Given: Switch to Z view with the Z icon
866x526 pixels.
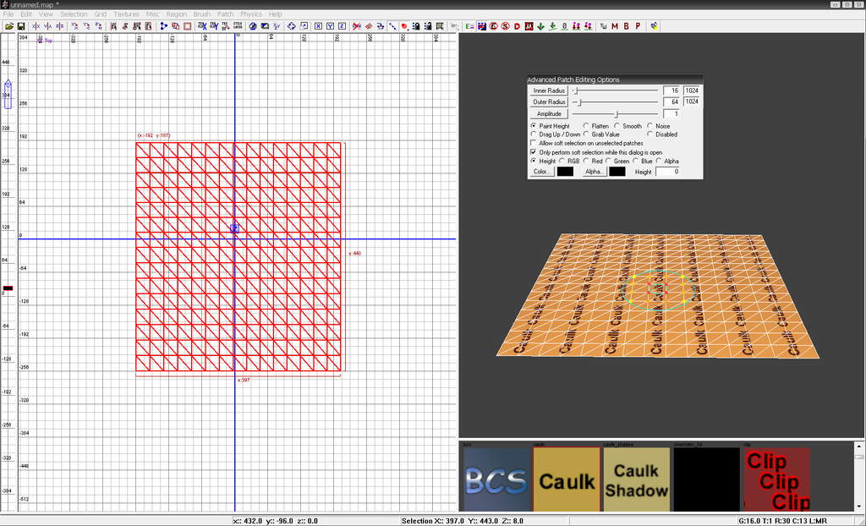Looking at the screenshot, I should click(x=342, y=26).
